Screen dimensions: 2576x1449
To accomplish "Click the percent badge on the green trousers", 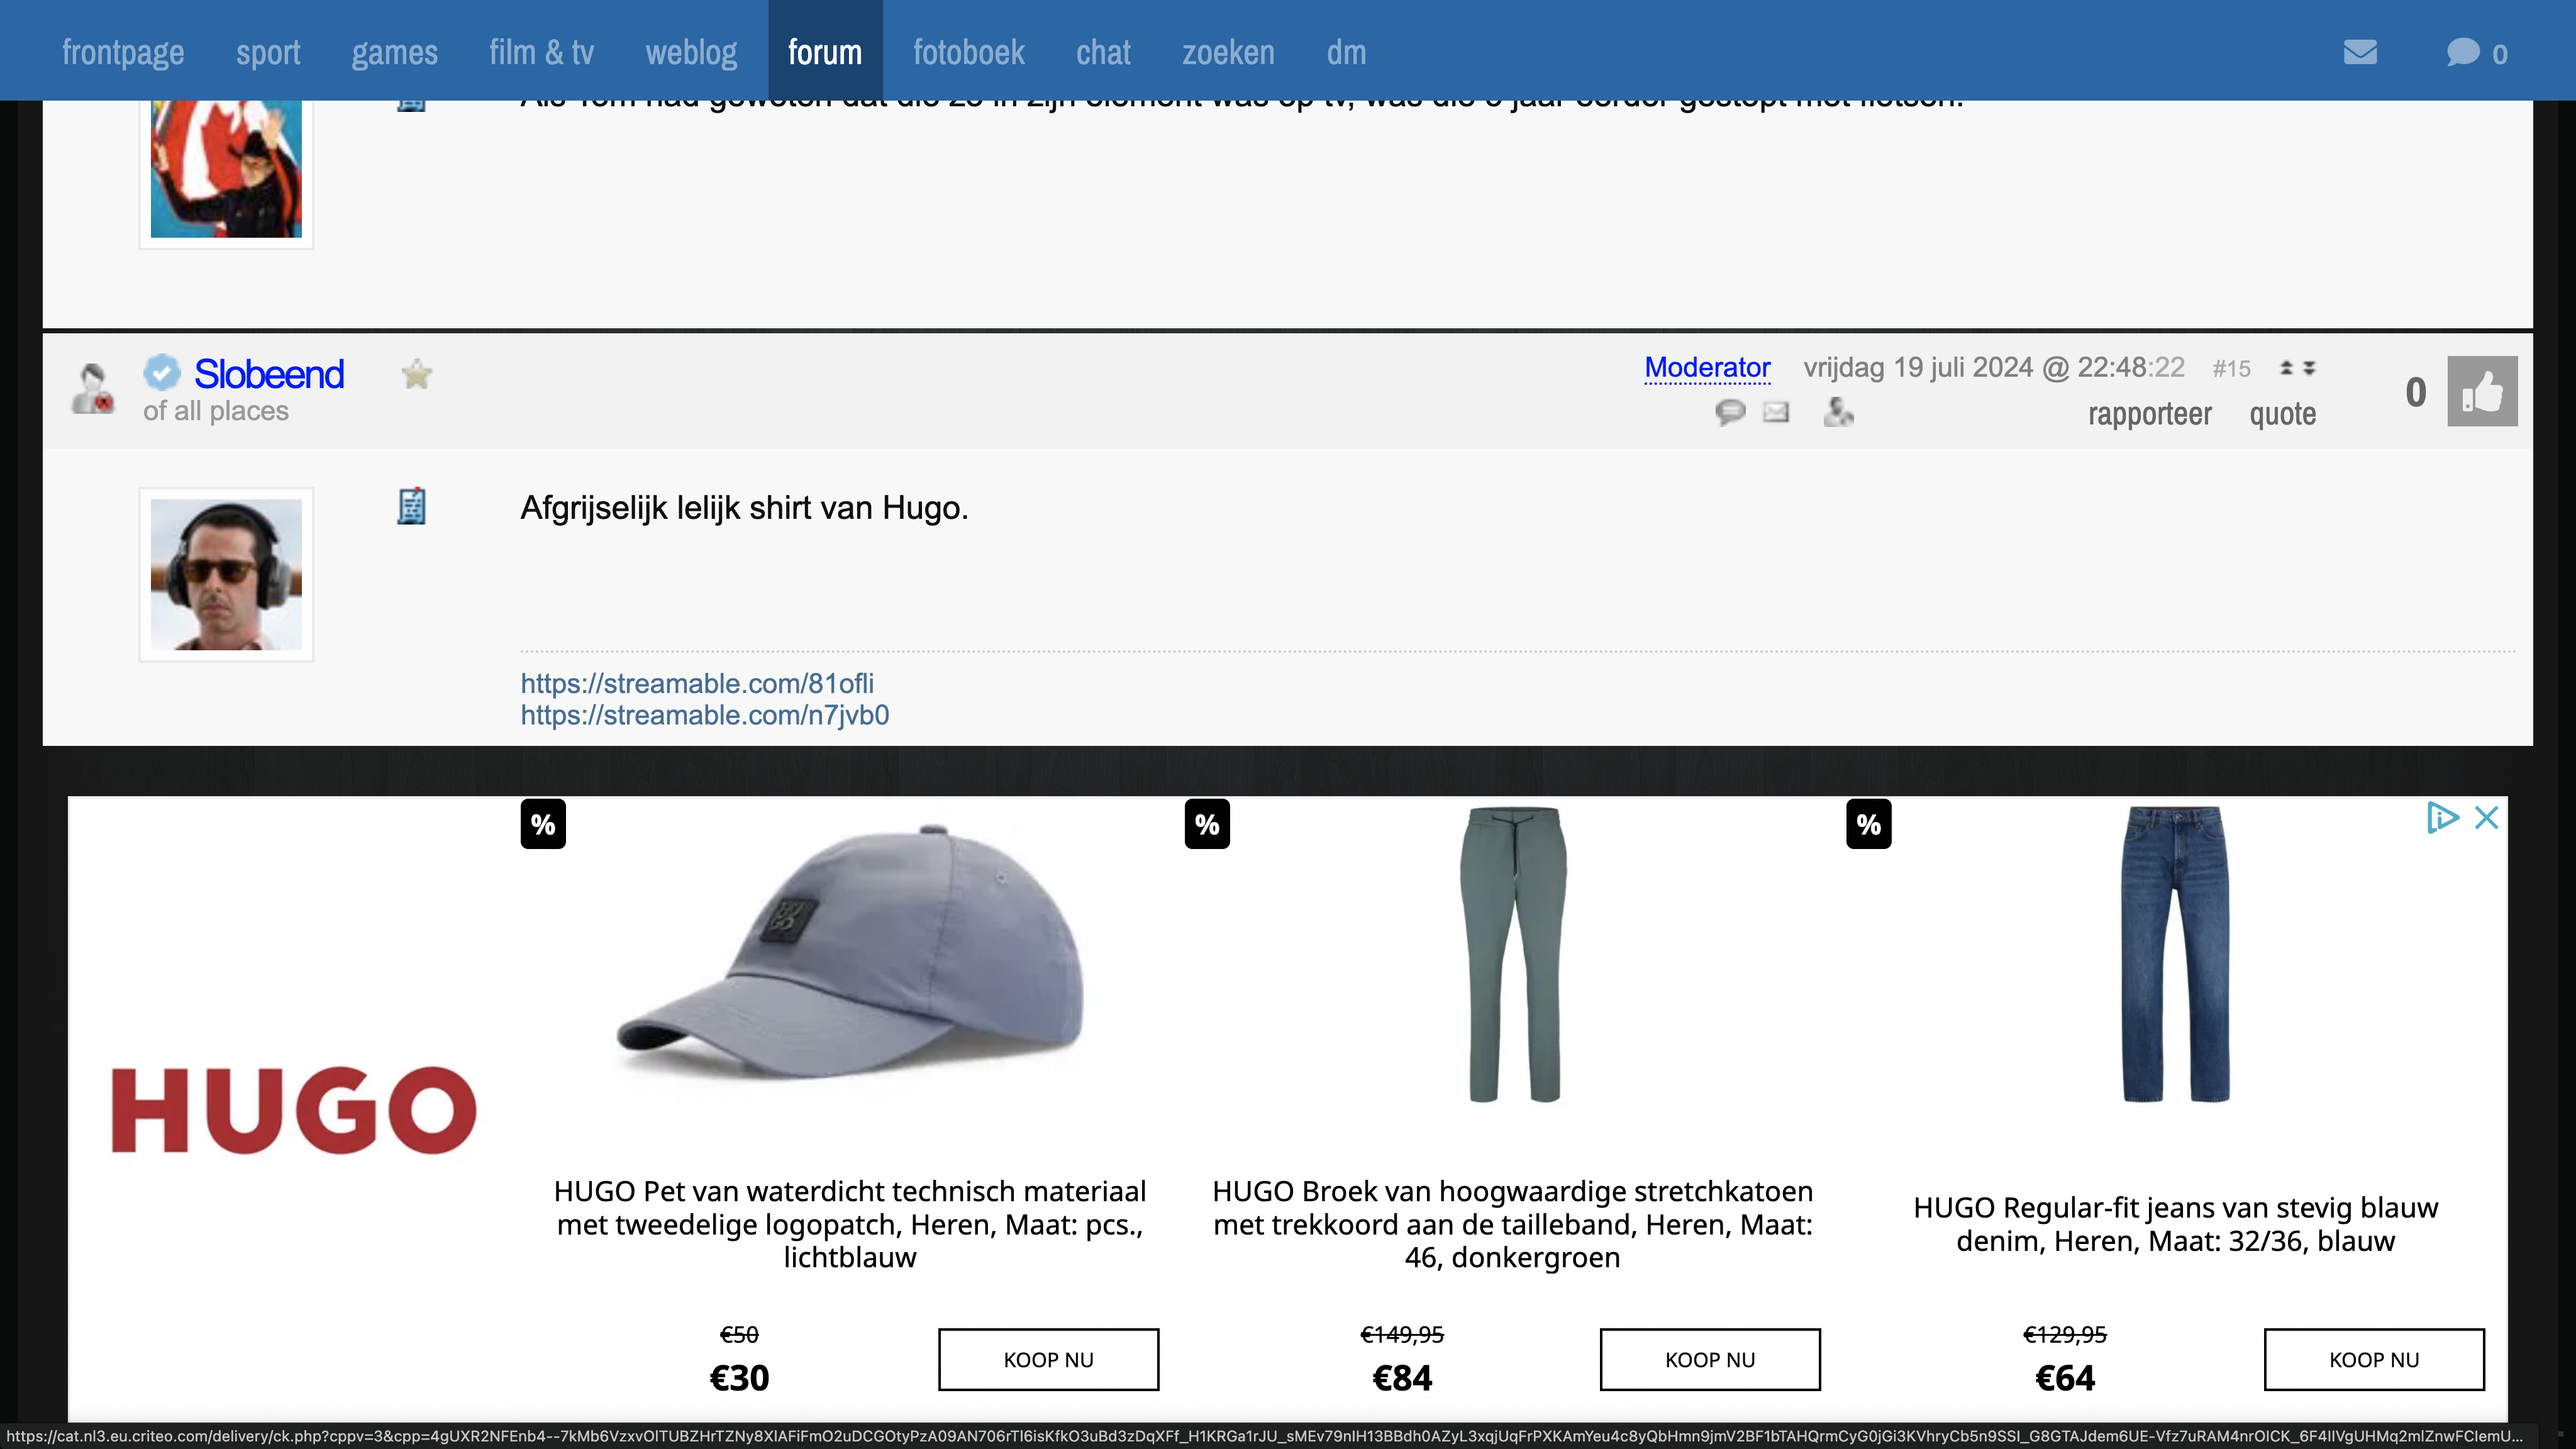I will point(1207,824).
